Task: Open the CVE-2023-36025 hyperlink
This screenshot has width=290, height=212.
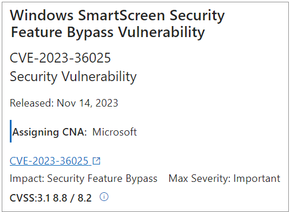Action: 51,161
